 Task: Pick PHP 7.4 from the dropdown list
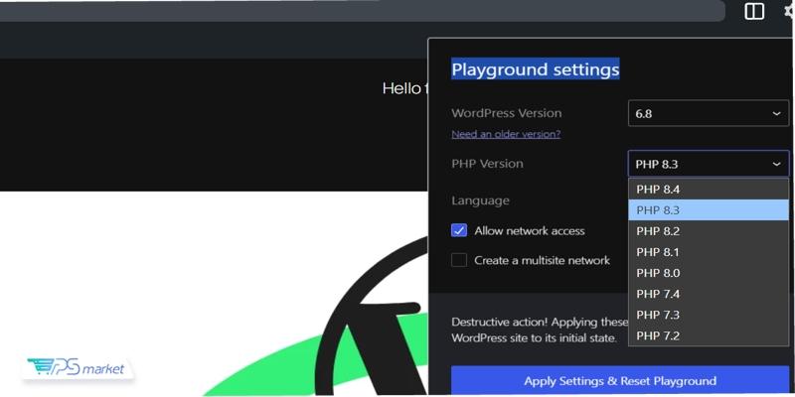coord(708,294)
